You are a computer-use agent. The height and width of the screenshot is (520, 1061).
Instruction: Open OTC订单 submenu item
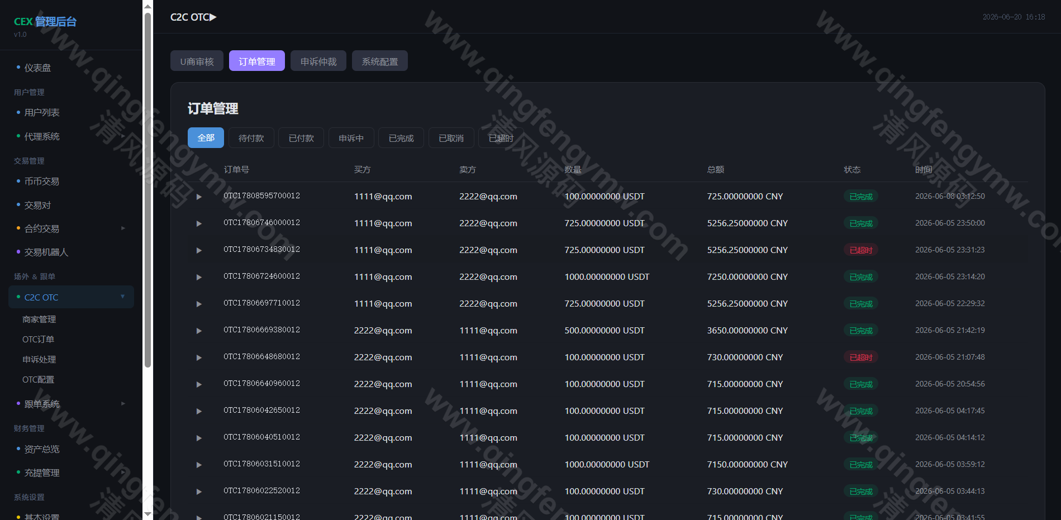38,340
